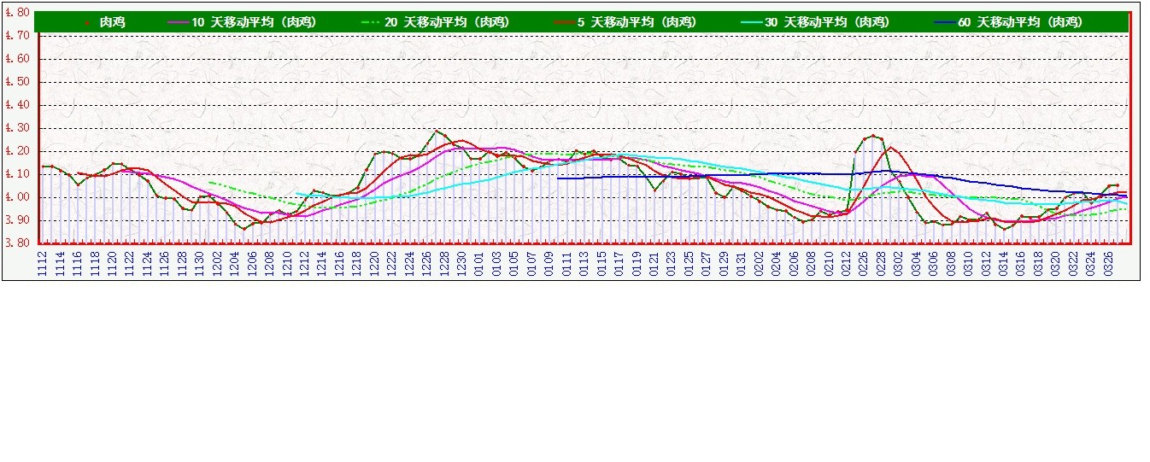Click the 0228 date label
The height and width of the screenshot is (462, 1150).
point(881,262)
